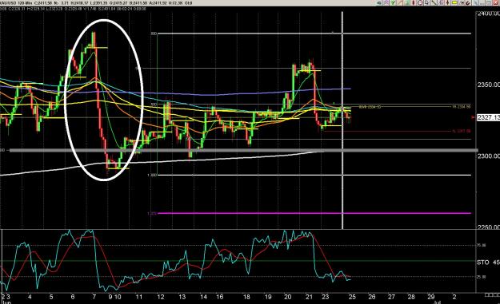
Task: Click date label 18 on time axis
Action: [x=246, y=297]
